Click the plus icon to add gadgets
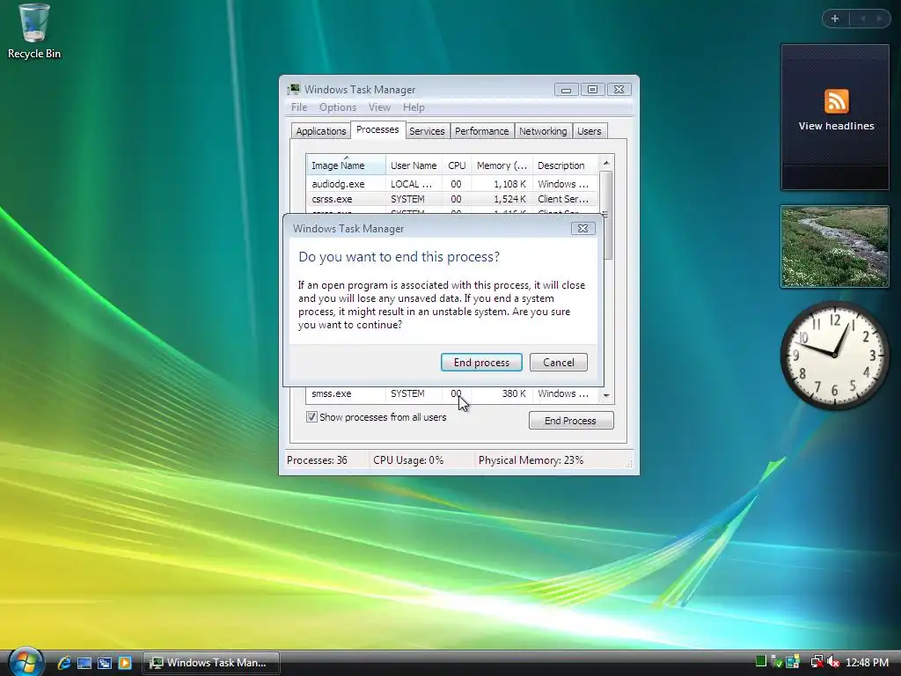 click(x=835, y=18)
